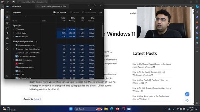Click Background processes (35) group header
Screen dimensions: 200x112
(25, 41)
